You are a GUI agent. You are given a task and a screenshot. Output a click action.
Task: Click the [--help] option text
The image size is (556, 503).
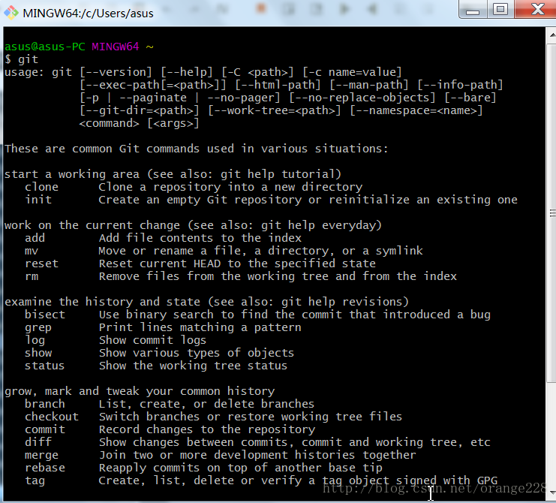coord(187,72)
